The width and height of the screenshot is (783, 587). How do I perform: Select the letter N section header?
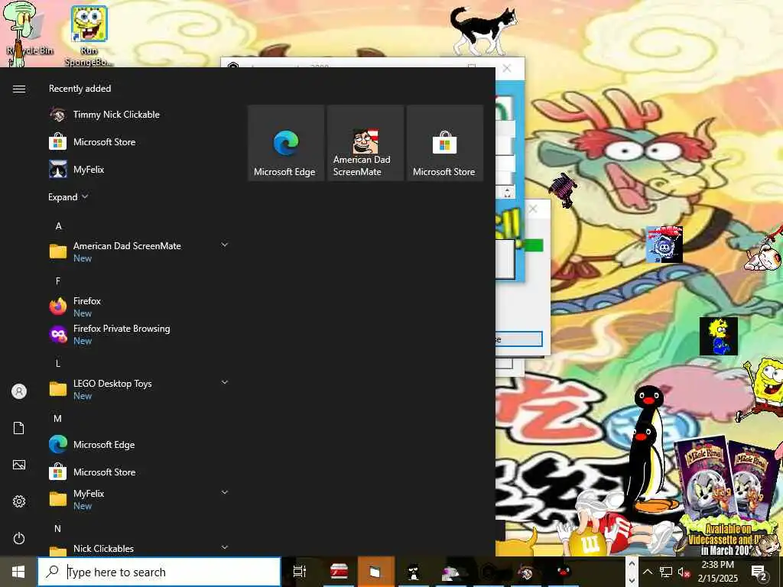pos(58,529)
